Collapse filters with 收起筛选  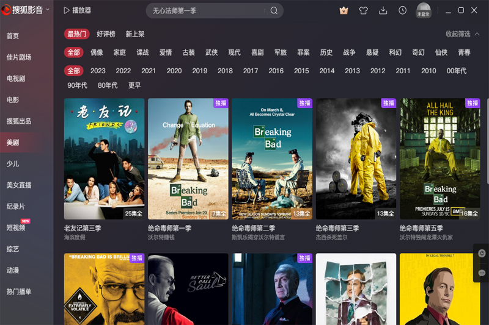tap(463, 34)
